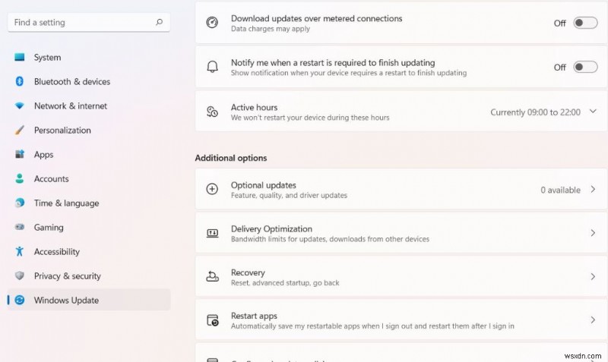Image resolution: width=608 pixels, height=362 pixels.
Task: Click the Optional updates plus icon
Action: click(212, 189)
